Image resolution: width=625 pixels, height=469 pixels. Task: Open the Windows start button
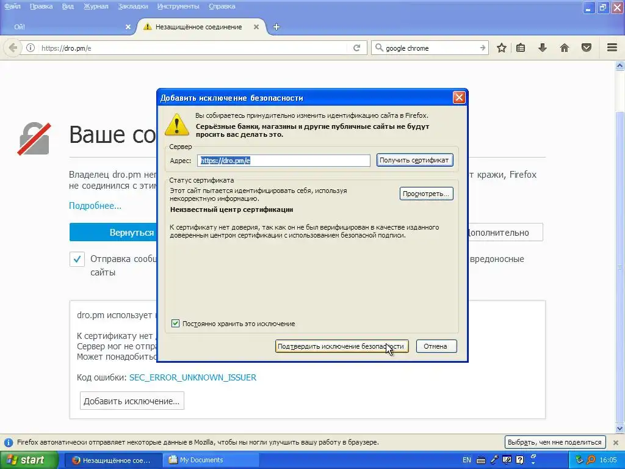[29, 460]
